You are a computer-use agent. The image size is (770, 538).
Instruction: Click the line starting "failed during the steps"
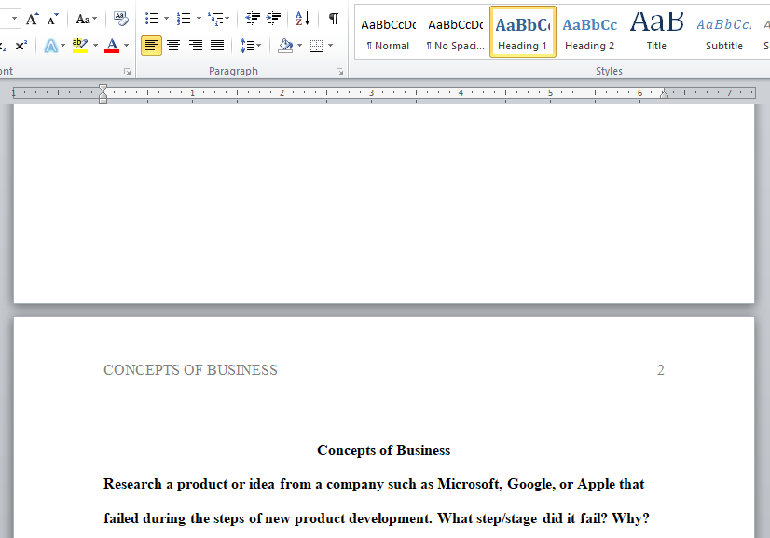[x=377, y=518]
